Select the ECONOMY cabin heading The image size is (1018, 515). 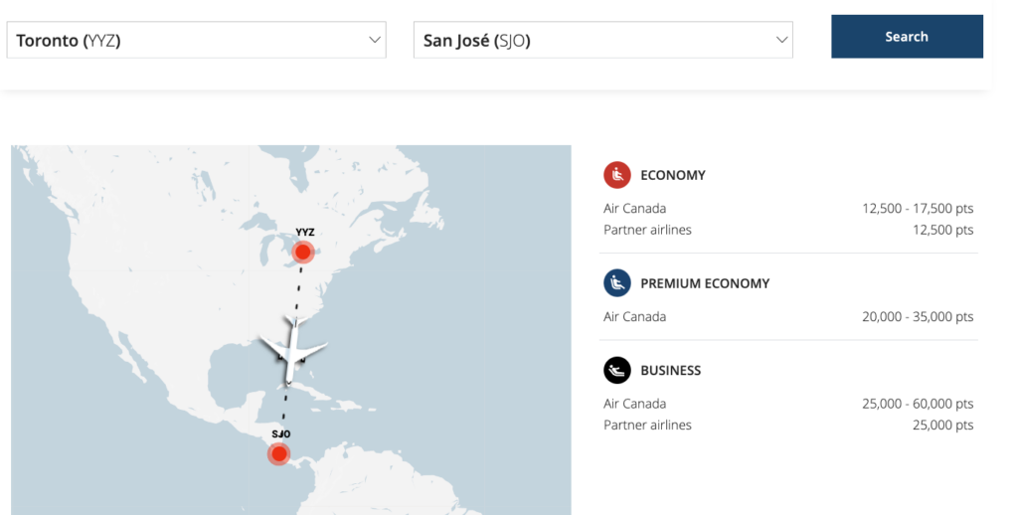point(673,175)
